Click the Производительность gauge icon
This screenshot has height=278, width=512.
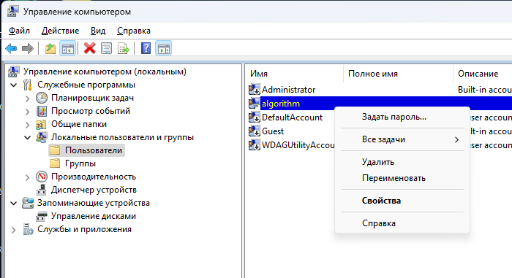42,177
